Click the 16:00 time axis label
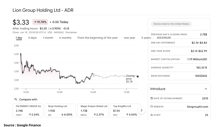 click(x=93, y=92)
